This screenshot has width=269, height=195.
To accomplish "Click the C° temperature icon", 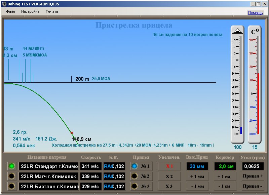I will (255, 32).
